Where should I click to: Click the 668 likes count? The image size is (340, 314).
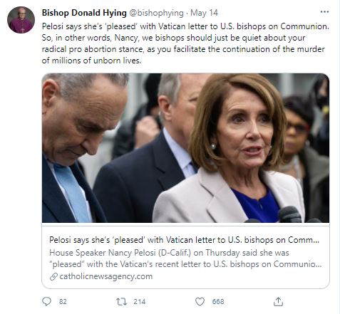(218, 302)
